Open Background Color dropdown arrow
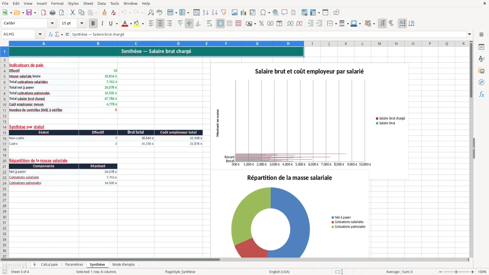 click(x=143, y=24)
